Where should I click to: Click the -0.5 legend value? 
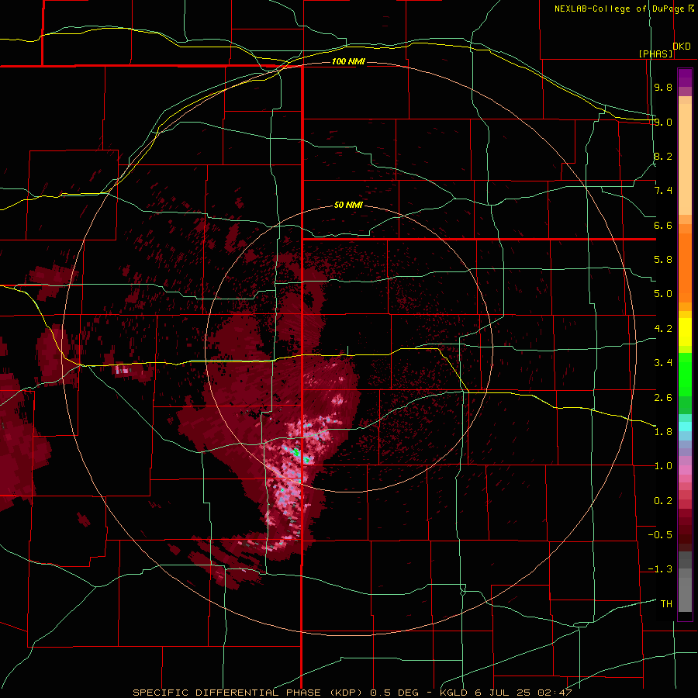click(x=660, y=535)
